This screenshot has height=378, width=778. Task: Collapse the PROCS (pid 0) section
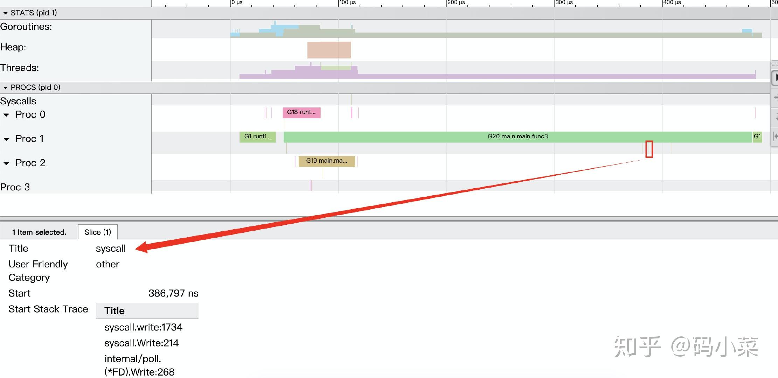tap(5, 87)
